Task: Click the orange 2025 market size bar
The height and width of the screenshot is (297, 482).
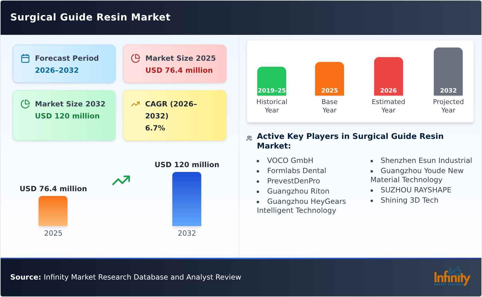Action: pos(53,211)
